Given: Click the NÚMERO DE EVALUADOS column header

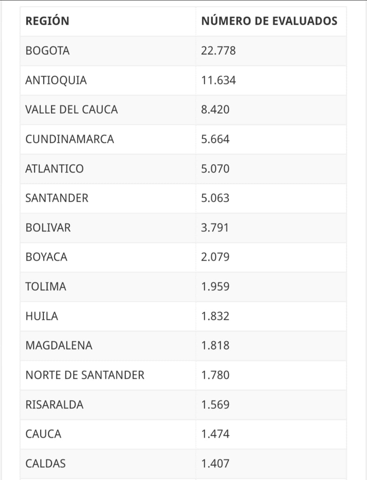Looking at the screenshot, I should click(x=269, y=21).
